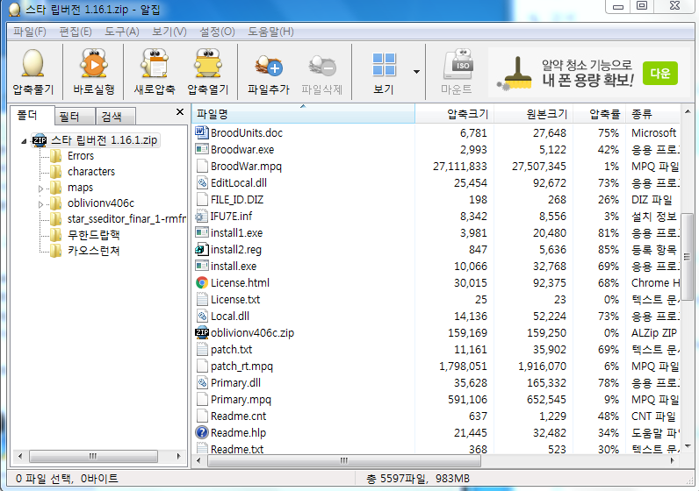Click the IFU7E.inf setup icon
Image resolution: width=699 pixels, height=491 pixels.
point(202,216)
